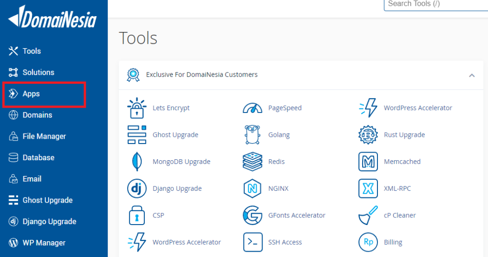Click the SSH Access terminal icon
The height and width of the screenshot is (257, 488).
(x=252, y=242)
